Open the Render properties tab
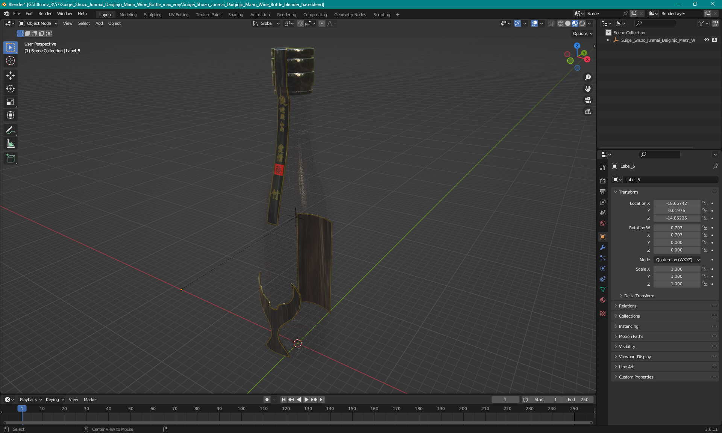Screen dimensions: 722x433 coord(603,181)
